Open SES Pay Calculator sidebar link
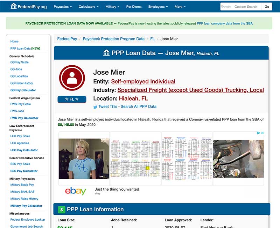Screen dimensions: 280x228 [x=24, y=171]
